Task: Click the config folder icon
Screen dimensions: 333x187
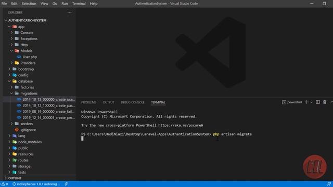Action: tap(15, 75)
